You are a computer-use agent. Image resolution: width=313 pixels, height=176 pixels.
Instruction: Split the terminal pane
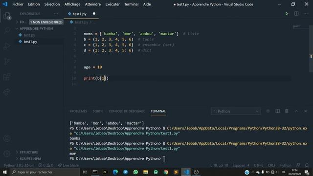277,111
